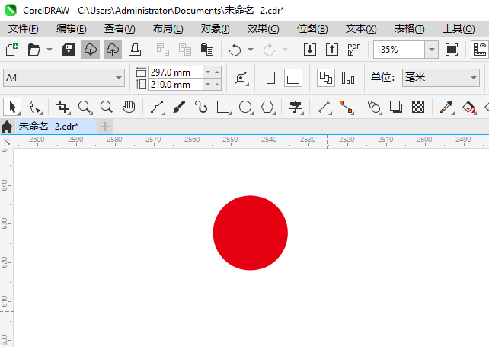Switch page to landscape orientation

[x=293, y=78]
